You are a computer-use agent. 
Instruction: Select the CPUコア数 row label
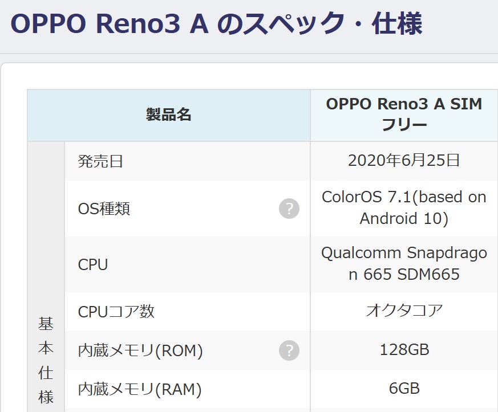pos(116,312)
